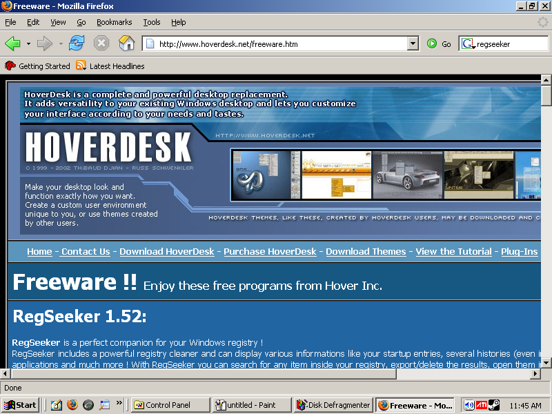The image size is (552, 414).
Task: Open the Bookmarks menu
Action: click(x=114, y=22)
